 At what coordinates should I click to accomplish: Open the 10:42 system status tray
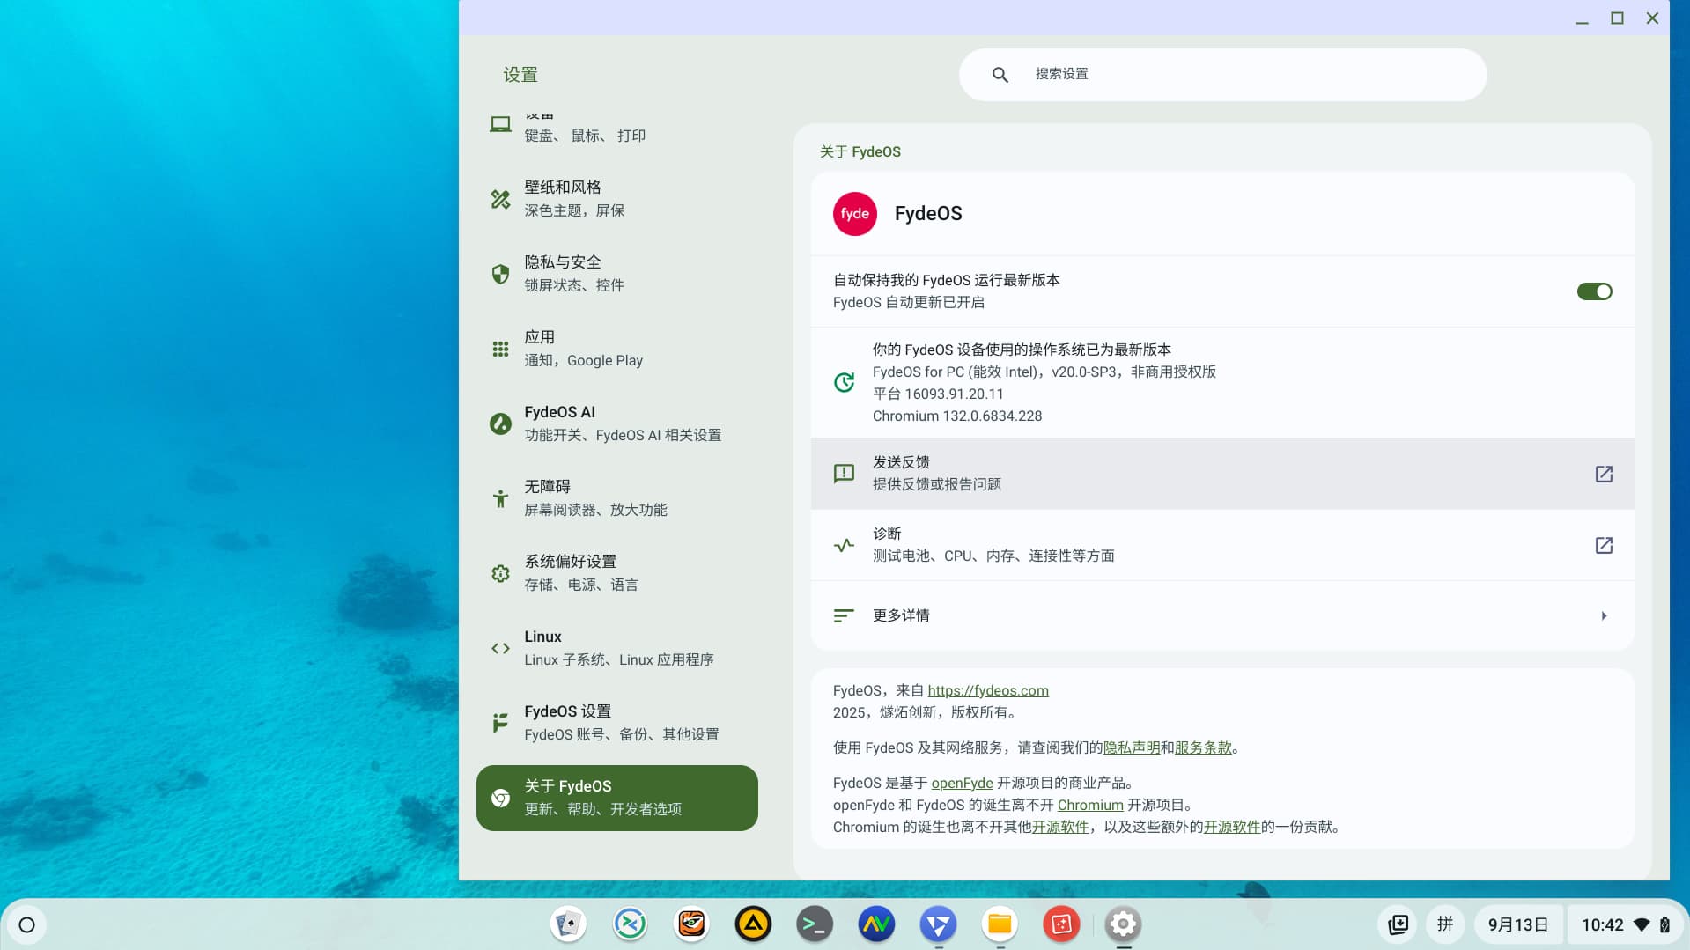[1625, 924]
